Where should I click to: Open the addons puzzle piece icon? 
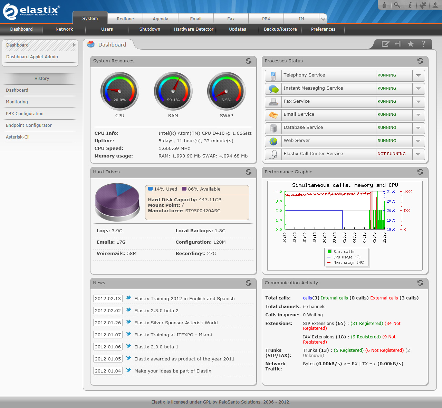click(x=423, y=5)
